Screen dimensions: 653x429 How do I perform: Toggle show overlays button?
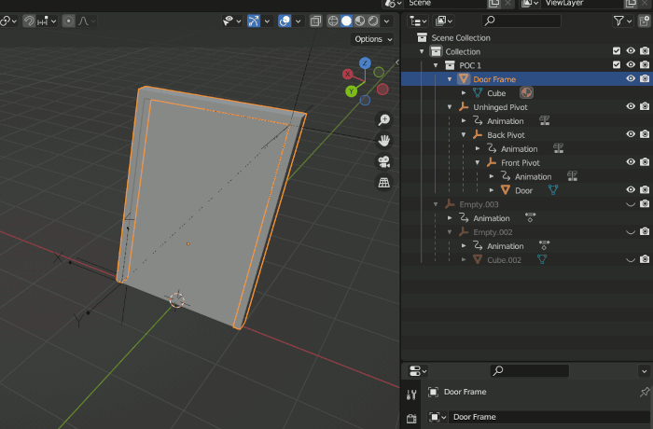pos(285,21)
